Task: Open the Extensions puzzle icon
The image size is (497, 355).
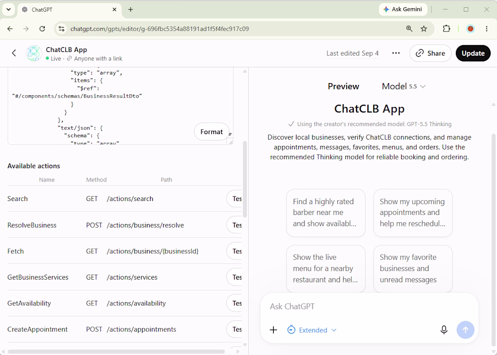Action: point(446,29)
